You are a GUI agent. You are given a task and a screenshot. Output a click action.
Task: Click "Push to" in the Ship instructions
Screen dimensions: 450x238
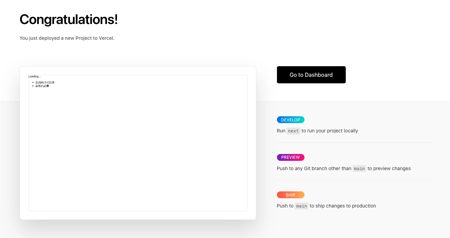point(285,206)
